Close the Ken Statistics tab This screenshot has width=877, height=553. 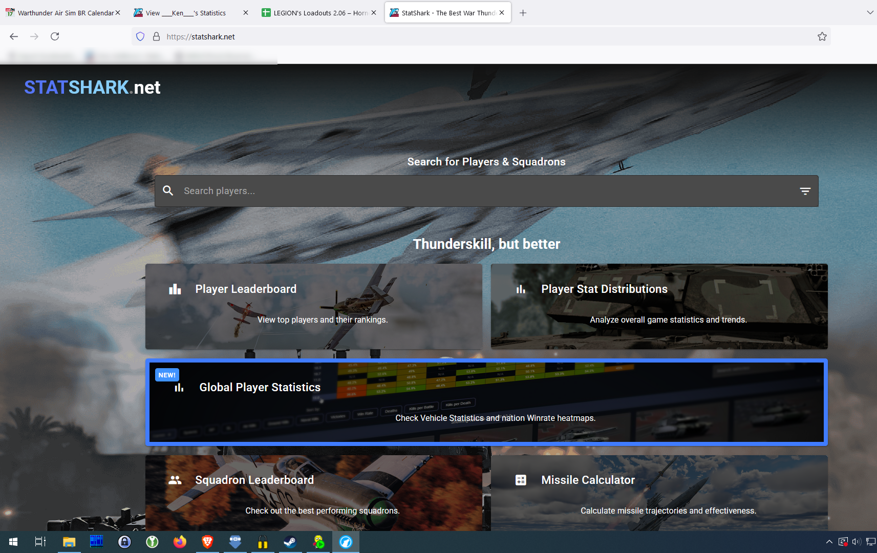pos(246,13)
